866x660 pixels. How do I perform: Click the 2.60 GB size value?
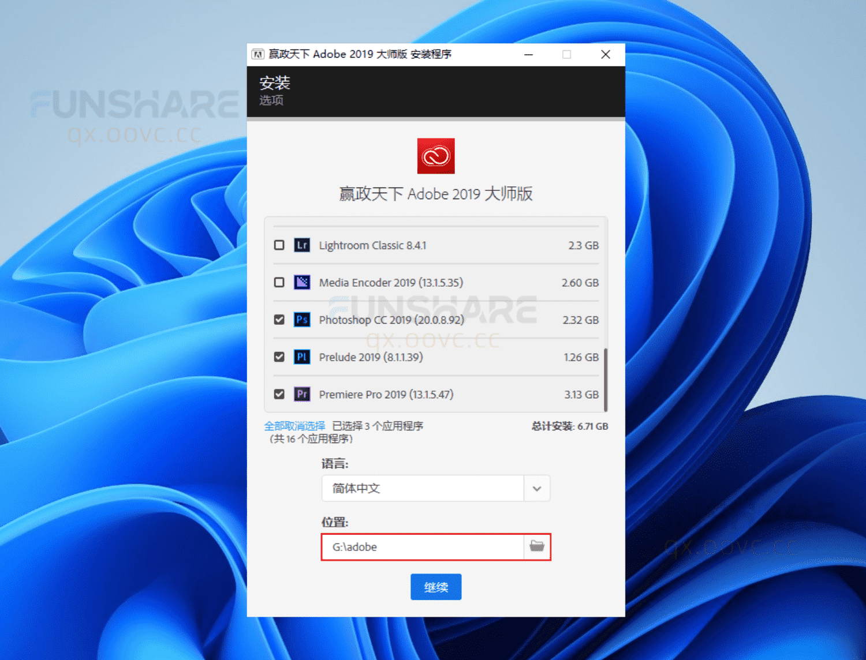[580, 282]
